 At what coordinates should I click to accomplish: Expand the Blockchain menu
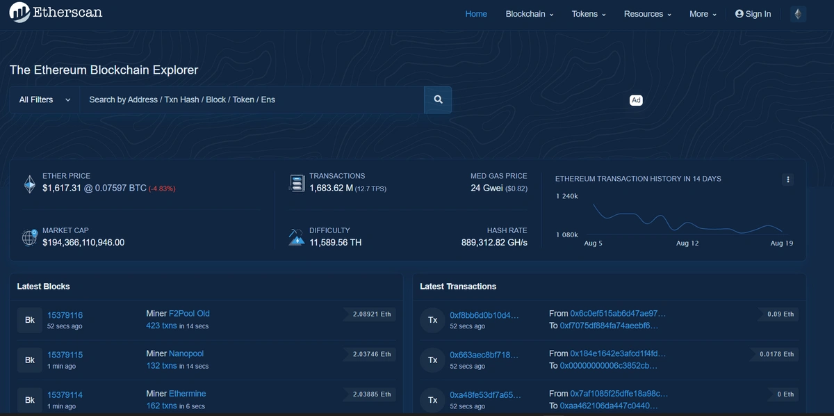tap(530, 14)
